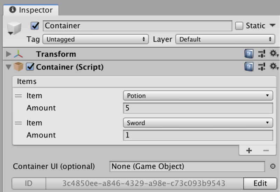Open the Default layer dropdown

point(225,39)
